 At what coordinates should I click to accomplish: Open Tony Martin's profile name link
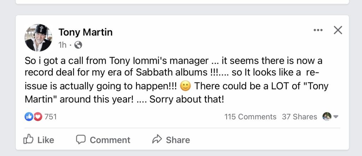[x=85, y=32]
